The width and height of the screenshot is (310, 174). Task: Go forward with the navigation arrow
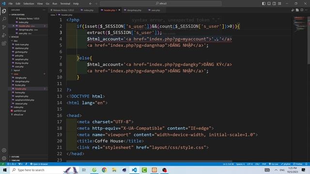(x=96, y=3)
